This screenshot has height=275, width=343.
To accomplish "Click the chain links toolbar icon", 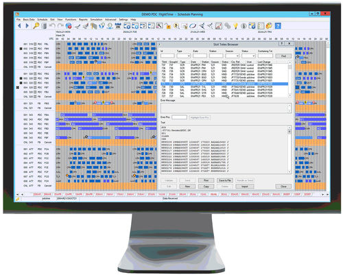I will point(227,26).
